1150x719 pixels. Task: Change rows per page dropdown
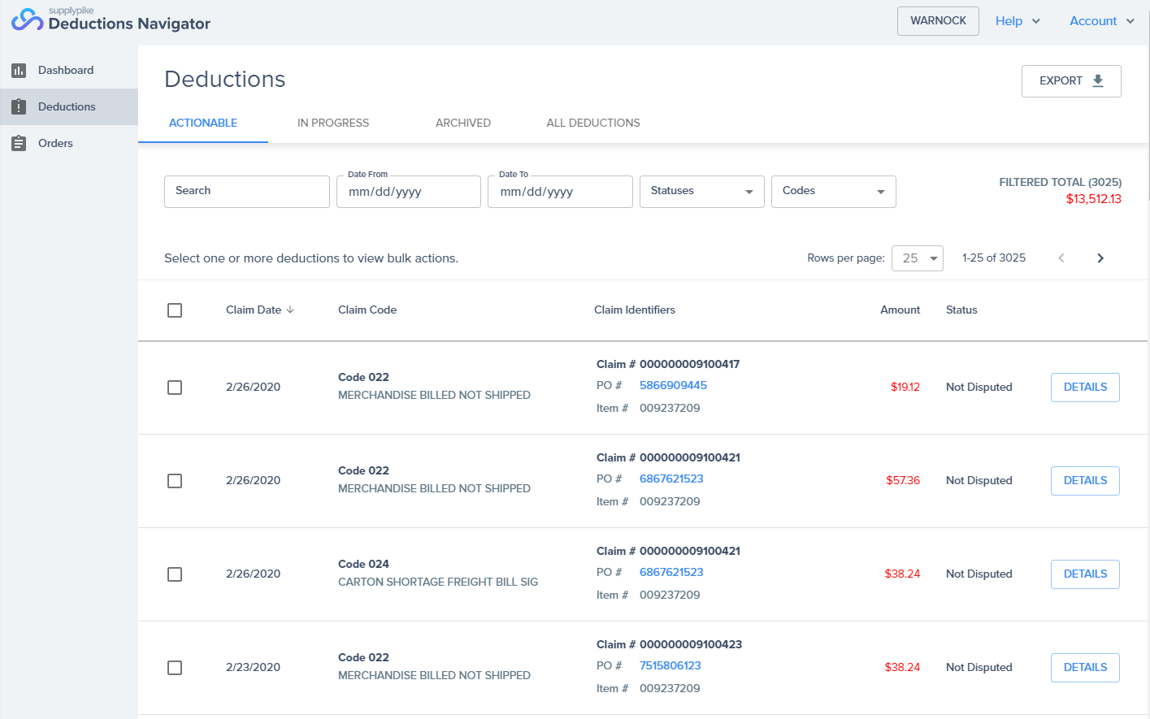[918, 258]
